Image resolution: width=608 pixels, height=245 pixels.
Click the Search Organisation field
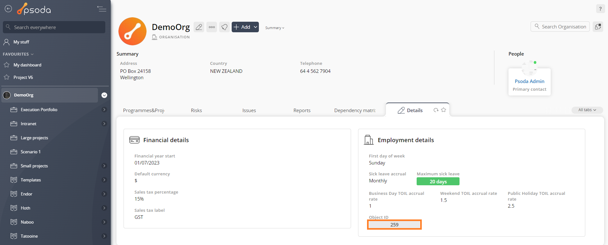[560, 27]
